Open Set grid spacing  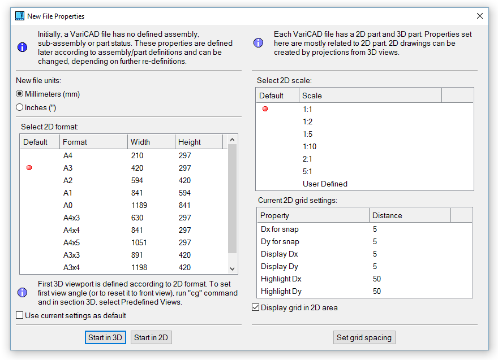pyautogui.click(x=364, y=337)
